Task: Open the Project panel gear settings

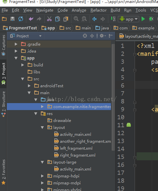Action: click(103, 36)
